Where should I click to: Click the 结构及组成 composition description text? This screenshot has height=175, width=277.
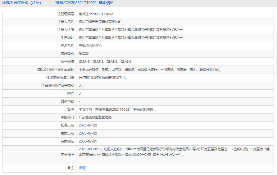(150, 70)
